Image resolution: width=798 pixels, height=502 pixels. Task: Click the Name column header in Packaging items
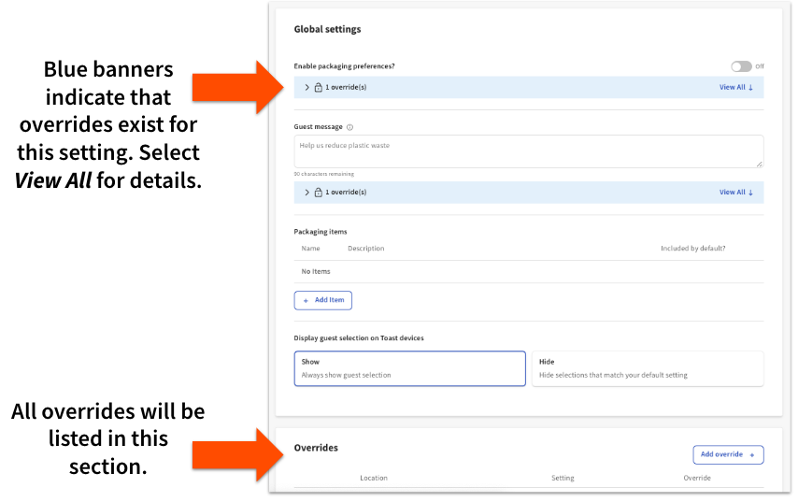310,249
